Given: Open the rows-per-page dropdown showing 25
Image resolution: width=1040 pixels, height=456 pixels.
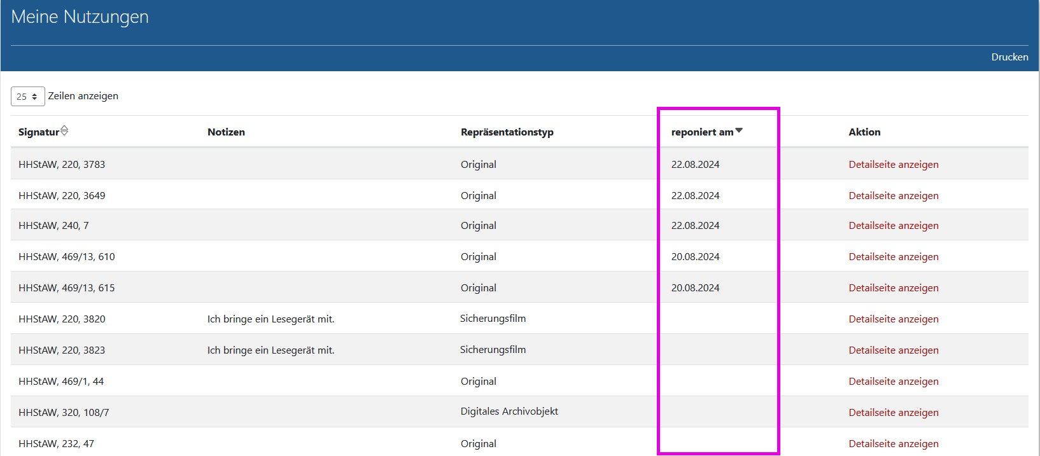Looking at the screenshot, I should click(x=28, y=96).
